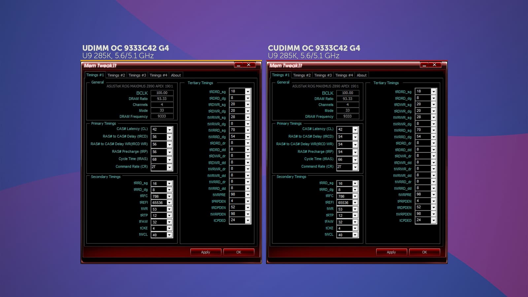Image resolution: width=528 pixels, height=297 pixels.
Task: Expand tREFI dropdown in UDIMM window
Action: click(x=169, y=203)
